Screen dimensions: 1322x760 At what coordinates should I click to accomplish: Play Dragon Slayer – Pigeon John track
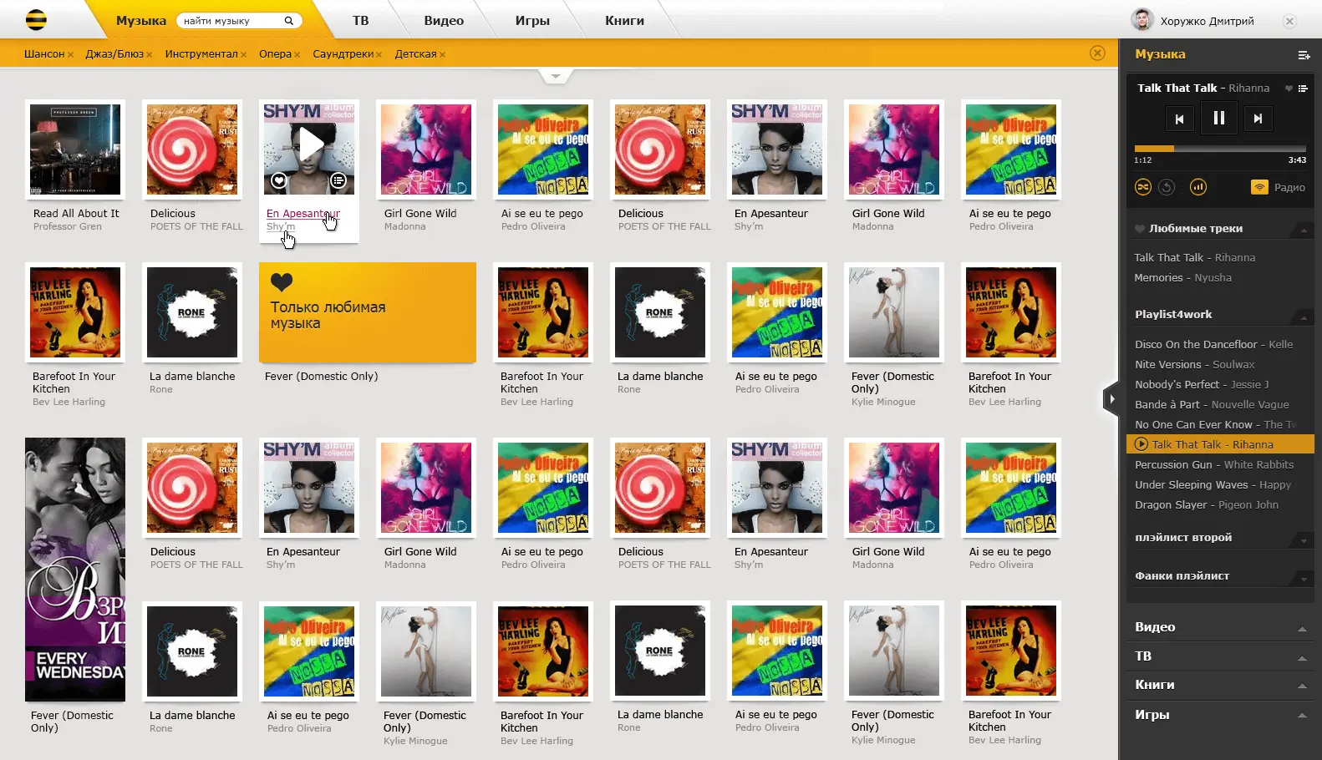[1207, 504]
